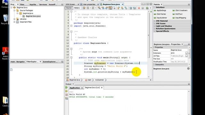Viewport: 205px width, 115px height.
Task: Open editor toolbar overflow chevron
Action: [151, 8]
